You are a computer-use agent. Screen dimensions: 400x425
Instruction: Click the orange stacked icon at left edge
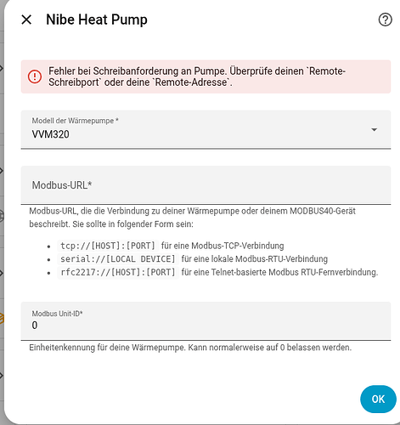tap(2, 318)
